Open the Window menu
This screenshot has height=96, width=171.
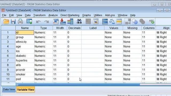pos(122,15)
